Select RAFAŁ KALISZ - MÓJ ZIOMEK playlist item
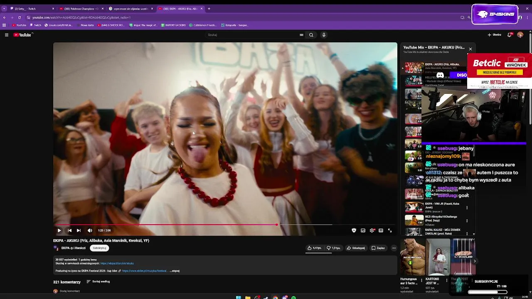 coord(434,231)
